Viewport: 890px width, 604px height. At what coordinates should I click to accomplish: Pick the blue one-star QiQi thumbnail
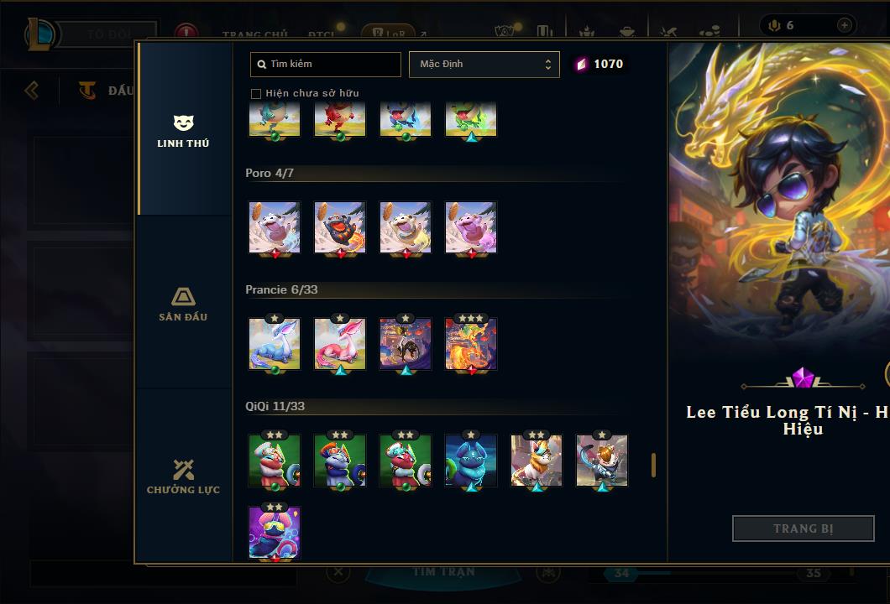[471, 461]
